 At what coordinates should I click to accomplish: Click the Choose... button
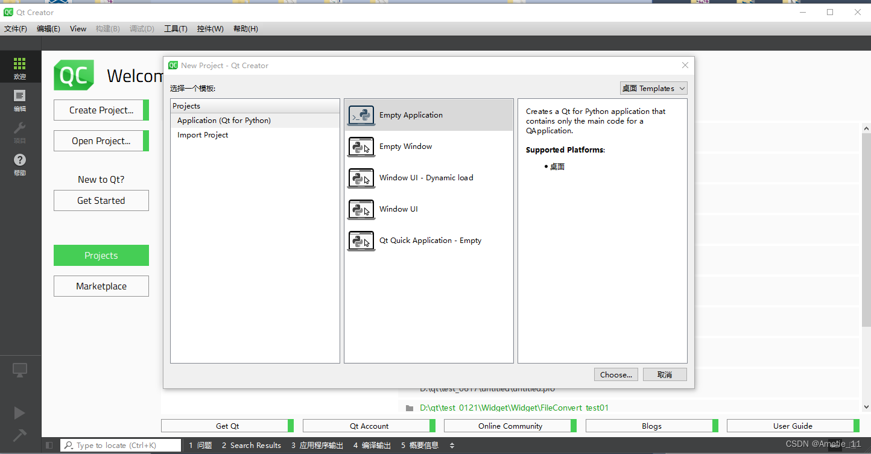pyautogui.click(x=616, y=374)
